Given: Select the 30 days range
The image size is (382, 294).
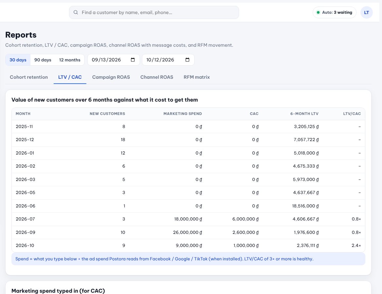Looking at the screenshot, I should [x=18, y=60].
